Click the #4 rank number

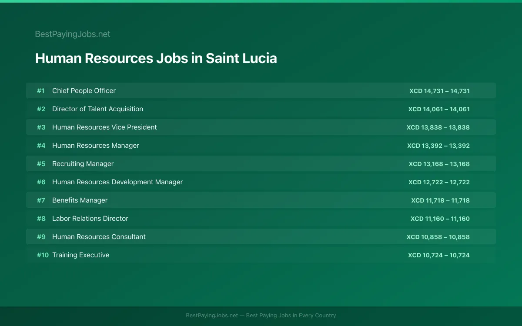pos(41,145)
